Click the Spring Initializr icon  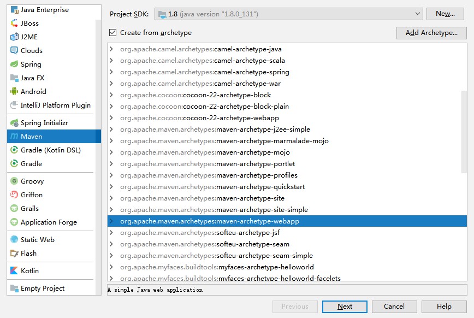point(14,122)
